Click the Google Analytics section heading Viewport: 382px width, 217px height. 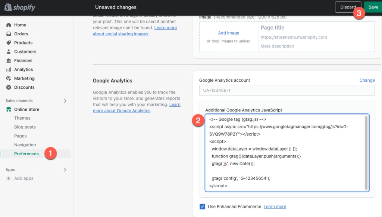[x=113, y=81]
